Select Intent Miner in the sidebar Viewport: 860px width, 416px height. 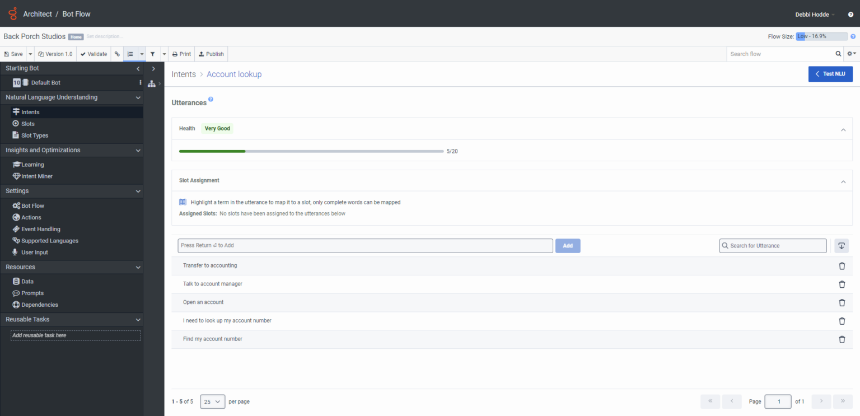[37, 176]
